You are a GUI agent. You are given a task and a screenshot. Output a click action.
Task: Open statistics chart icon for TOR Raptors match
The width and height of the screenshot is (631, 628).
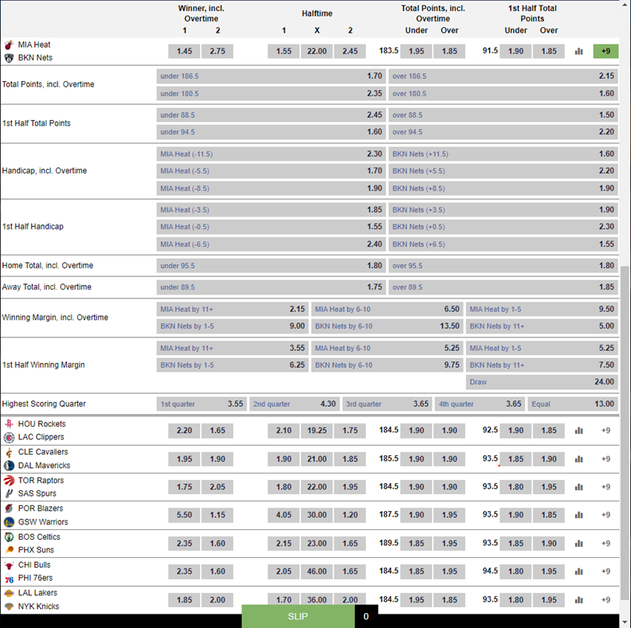(578, 487)
